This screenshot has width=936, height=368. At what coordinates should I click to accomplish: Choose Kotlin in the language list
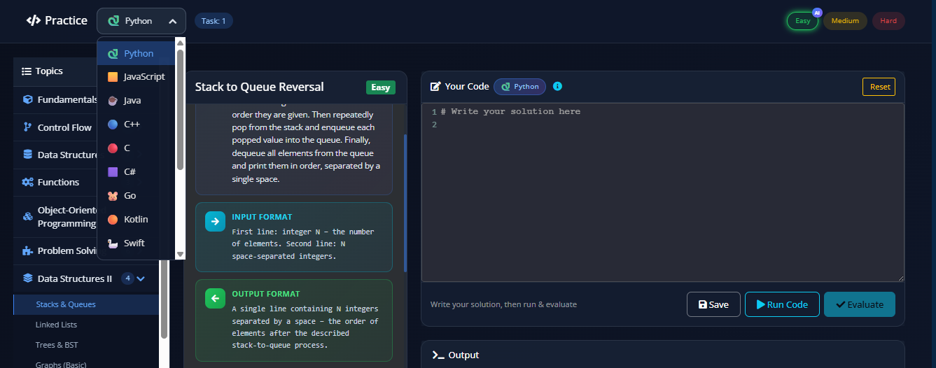(x=137, y=220)
